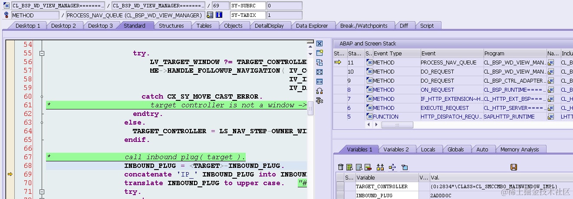This screenshot has height=199, width=573.
Task: Click the headset services icon beside editor
Action: point(319,91)
